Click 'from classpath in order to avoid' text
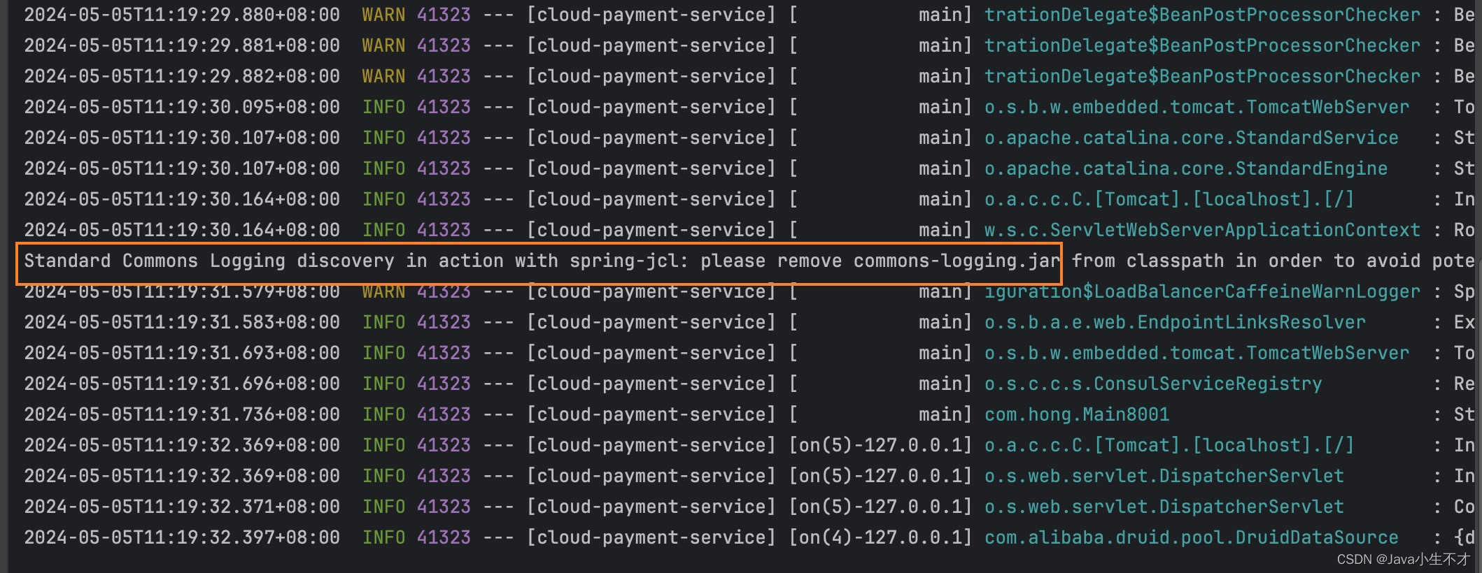Viewport: 1482px width, 573px height. [x=1246, y=261]
